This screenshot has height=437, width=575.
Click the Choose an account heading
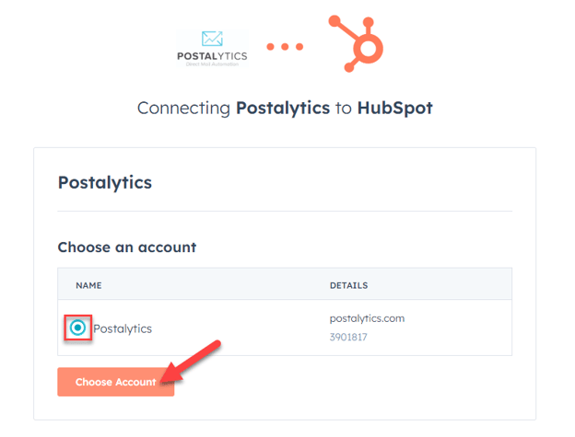127,247
